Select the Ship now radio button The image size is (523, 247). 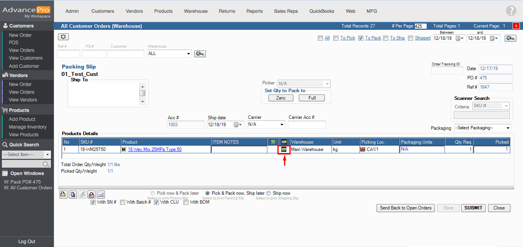tap(268, 193)
